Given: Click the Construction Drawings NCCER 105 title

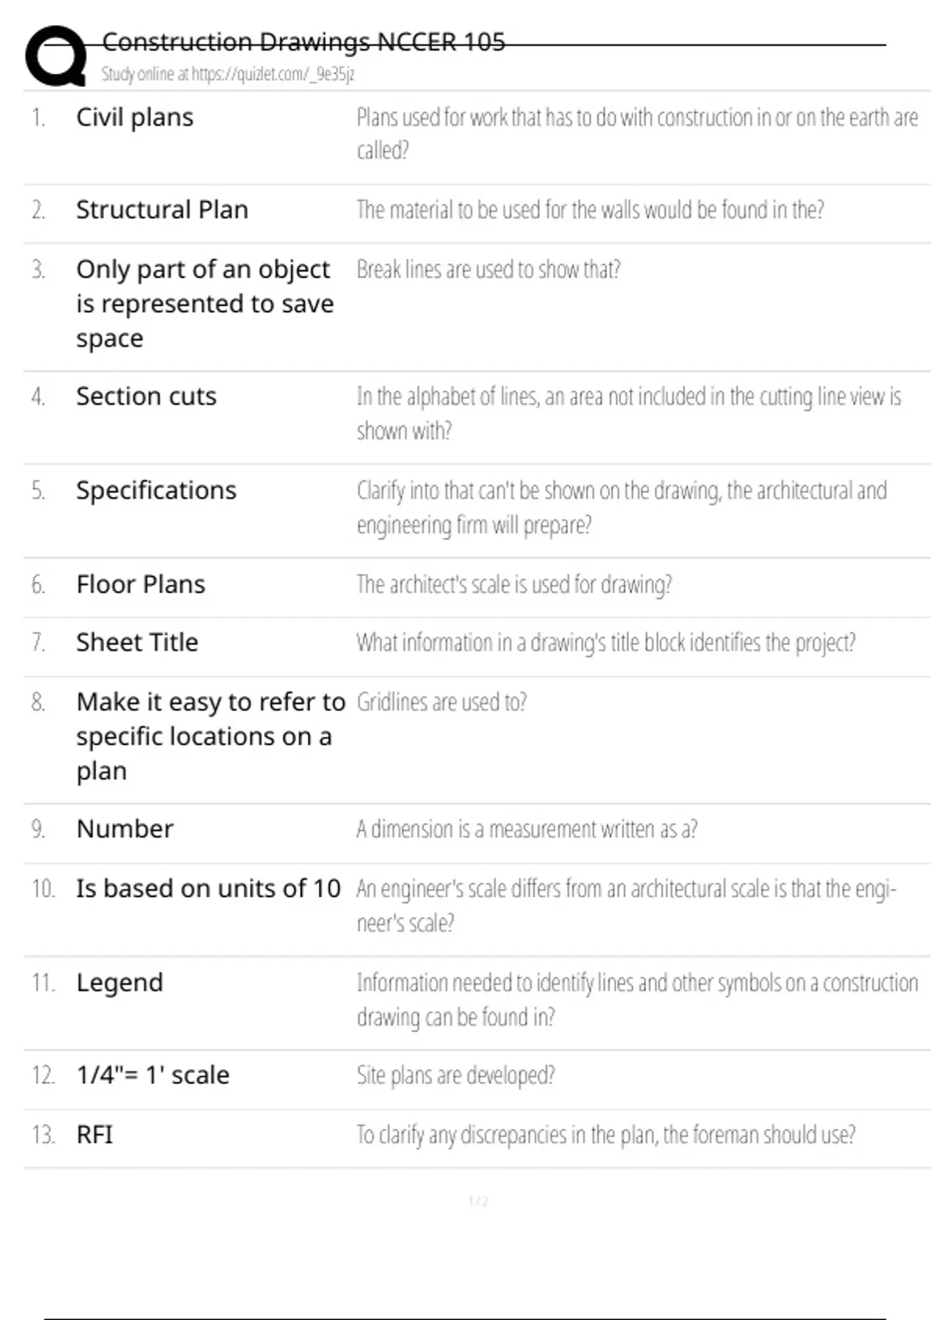Looking at the screenshot, I should pos(303,42).
